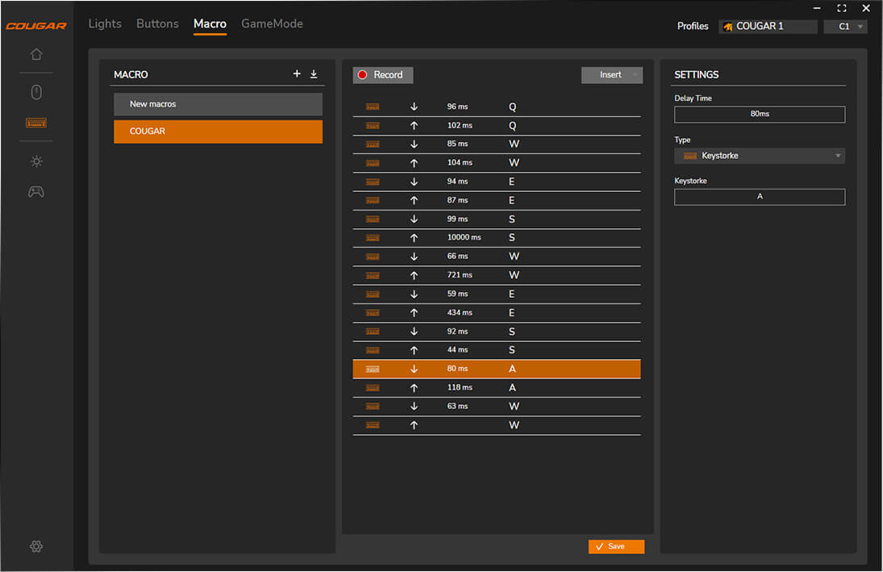
Task: Expand the C1 profile dropdown
Action: pyautogui.click(x=845, y=27)
